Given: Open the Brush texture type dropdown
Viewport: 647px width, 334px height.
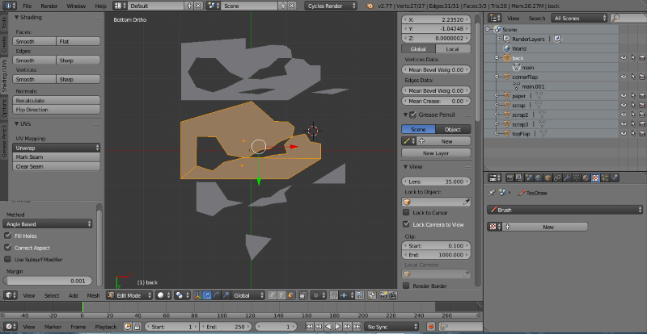Looking at the screenshot, I should (565, 210).
